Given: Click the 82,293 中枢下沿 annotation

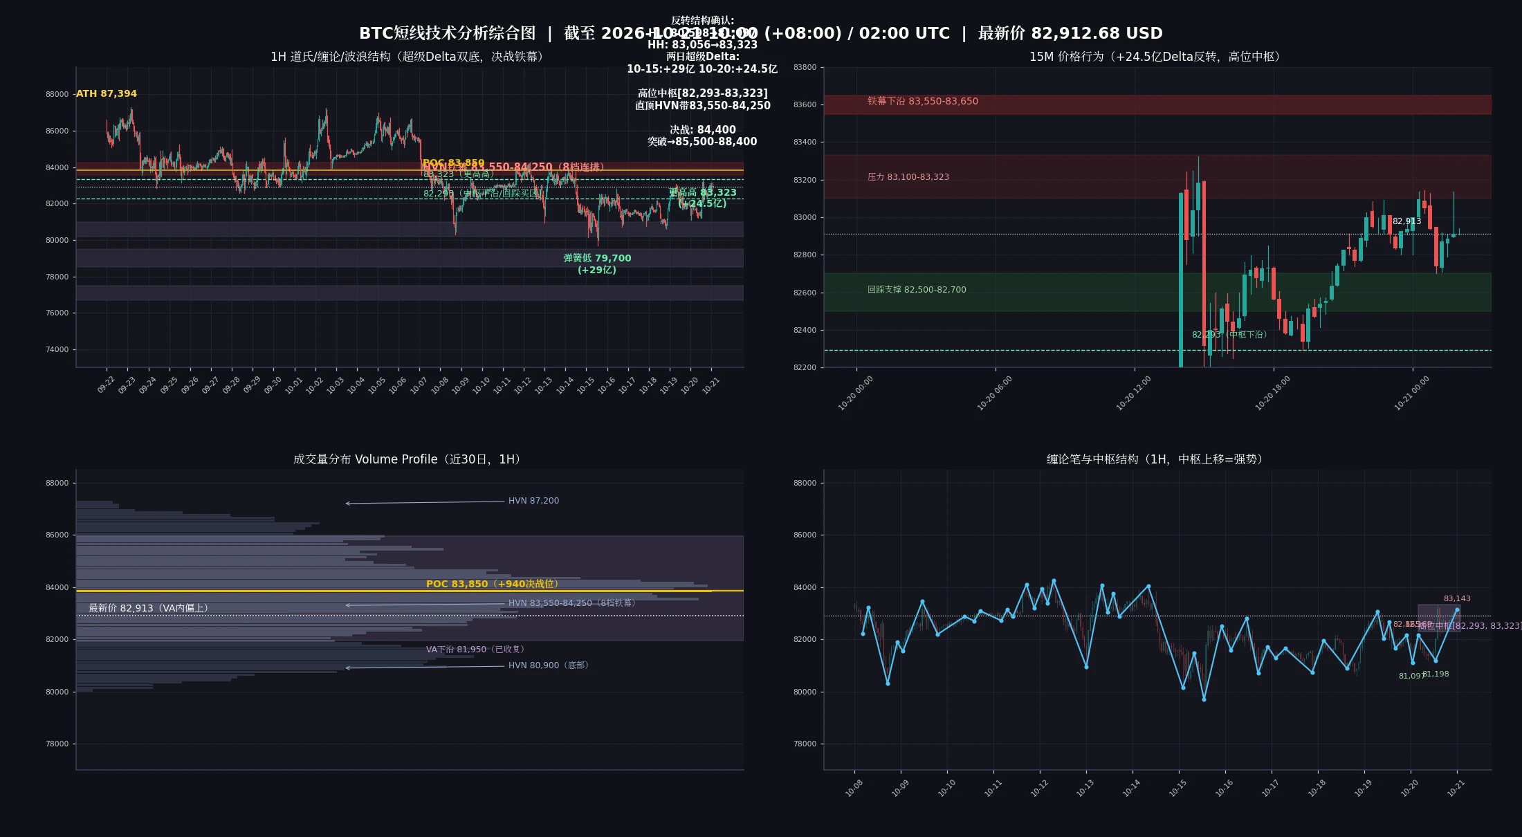Looking at the screenshot, I should 1230,335.
